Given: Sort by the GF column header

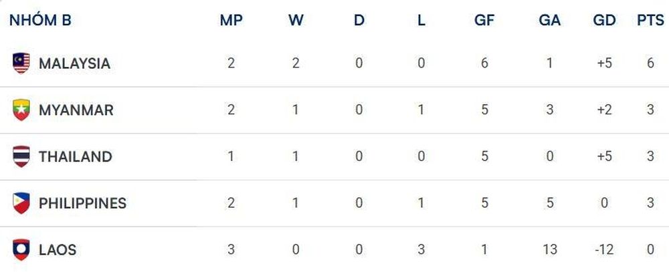Looking at the screenshot, I should 484,20.
